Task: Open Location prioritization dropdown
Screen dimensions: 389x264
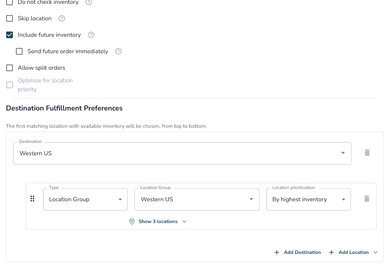Action: click(308, 199)
